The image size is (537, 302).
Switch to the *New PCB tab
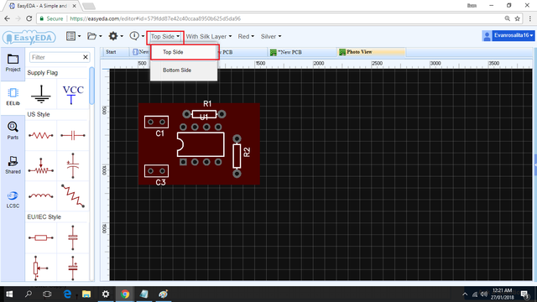click(301, 52)
